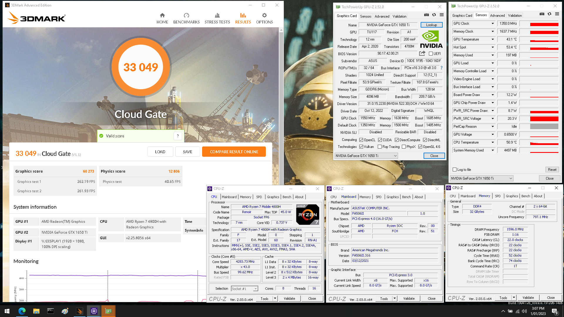Enable the Log to file checkbox
Viewport: 564px width, 317px height.
tap(455, 170)
